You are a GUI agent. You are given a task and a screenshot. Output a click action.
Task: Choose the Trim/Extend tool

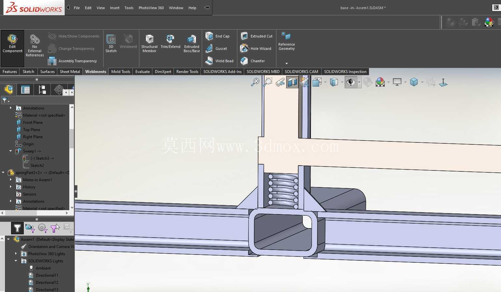click(170, 41)
